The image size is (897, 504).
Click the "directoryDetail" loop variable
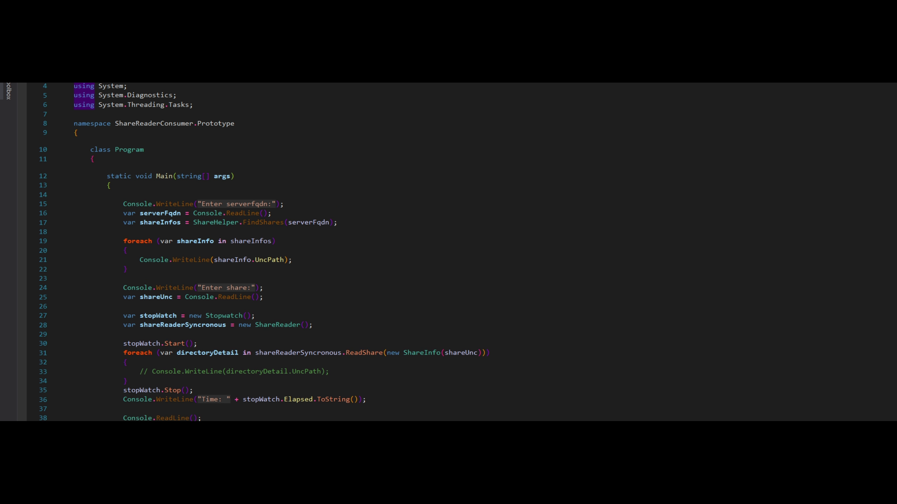(x=207, y=353)
